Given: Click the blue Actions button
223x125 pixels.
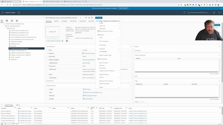Looking at the screenshot, I should pyautogui.click(x=99, y=18).
